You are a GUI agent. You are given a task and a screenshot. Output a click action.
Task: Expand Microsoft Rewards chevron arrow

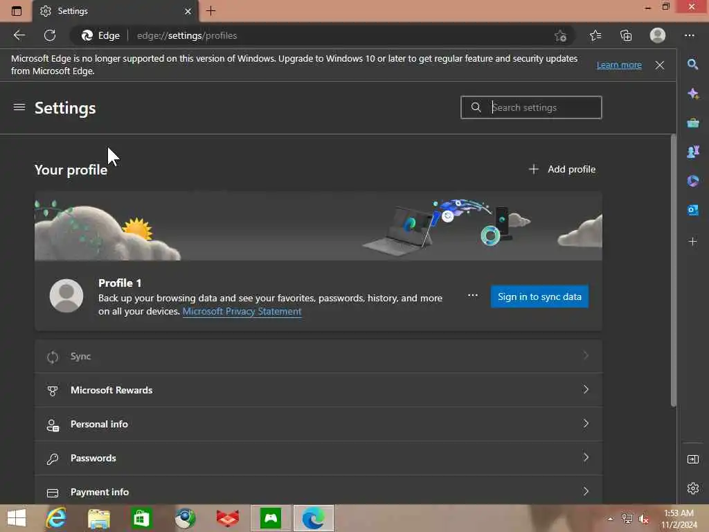coord(586,389)
